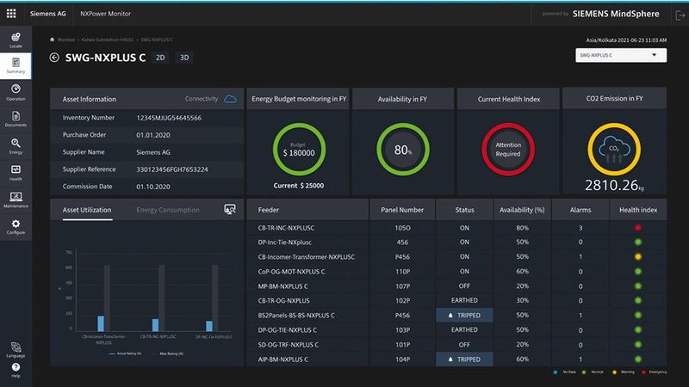Open Kalwa Substation breadcrumb link
Viewport: 689px width, 387px height.
(108, 40)
